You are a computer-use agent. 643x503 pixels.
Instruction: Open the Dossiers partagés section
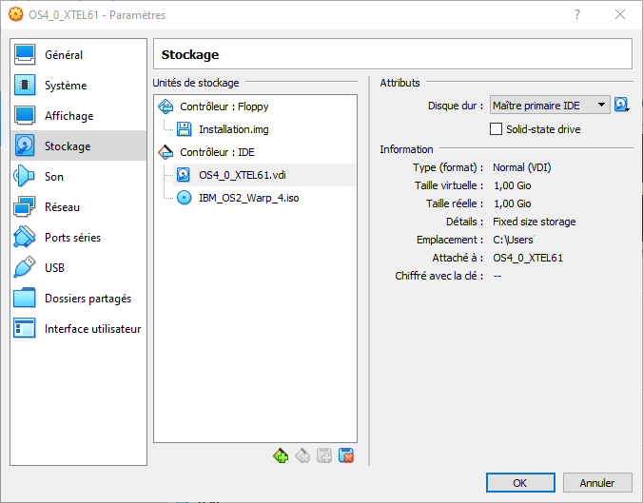click(x=88, y=299)
